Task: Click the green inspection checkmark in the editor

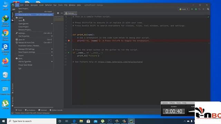Action: tap(208, 17)
